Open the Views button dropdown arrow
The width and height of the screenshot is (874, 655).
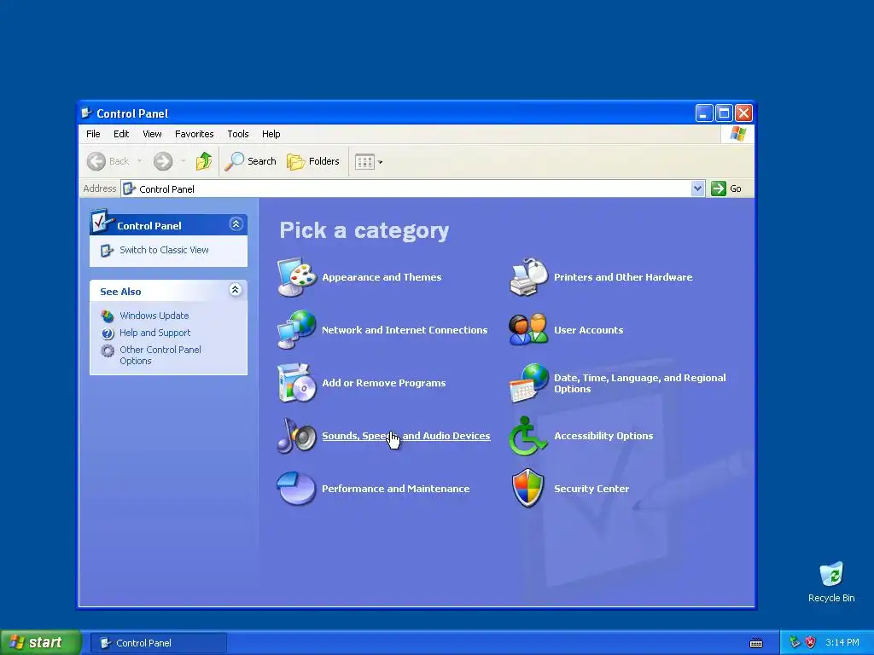pyautogui.click(x=380, y=162)
